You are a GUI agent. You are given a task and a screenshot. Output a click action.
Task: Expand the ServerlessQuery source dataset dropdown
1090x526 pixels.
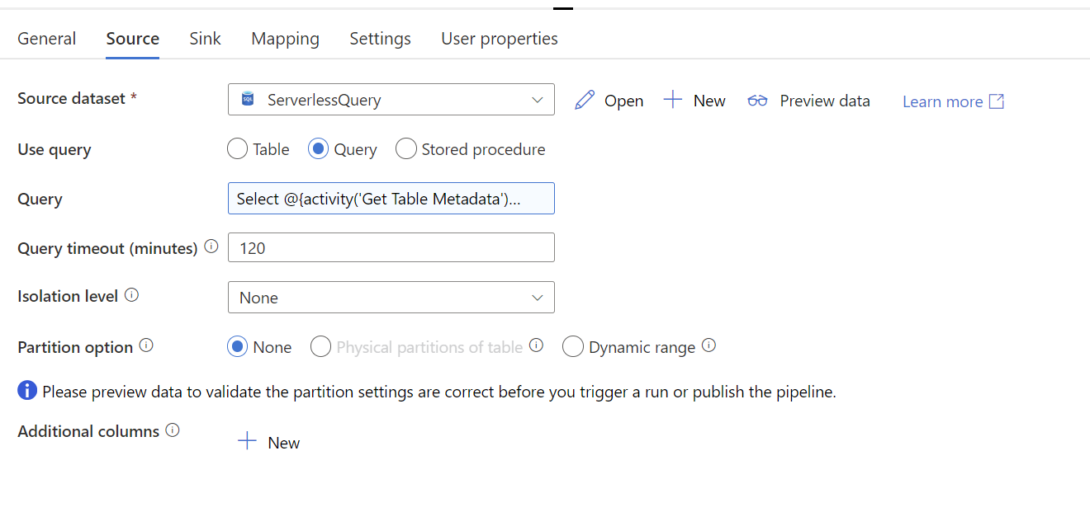click(x=391, y=100)
